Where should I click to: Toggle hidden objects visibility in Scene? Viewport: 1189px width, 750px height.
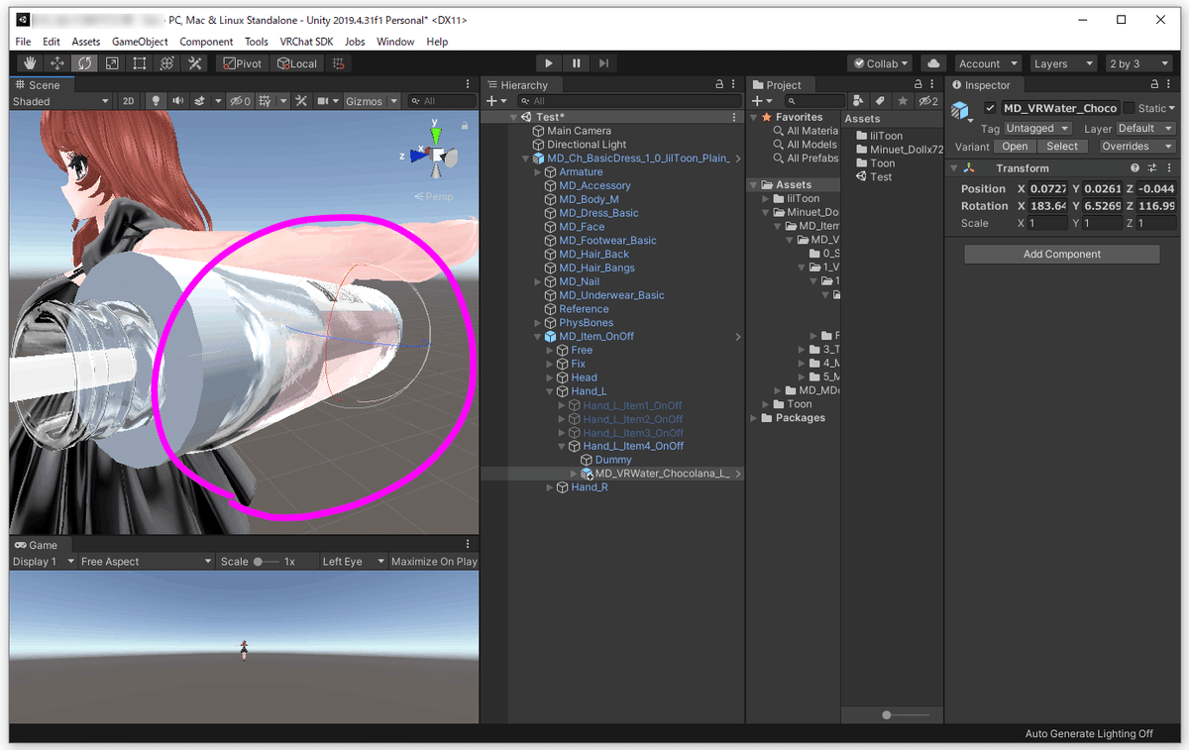pyautogui.click(x=239, y=101)
